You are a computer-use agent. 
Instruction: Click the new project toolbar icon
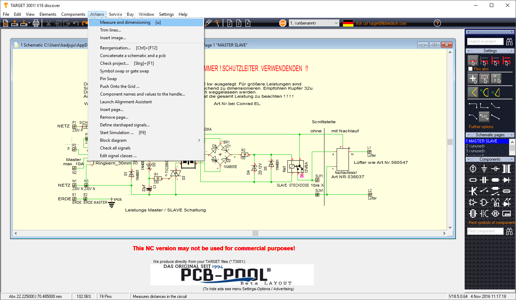coord(6,23)
